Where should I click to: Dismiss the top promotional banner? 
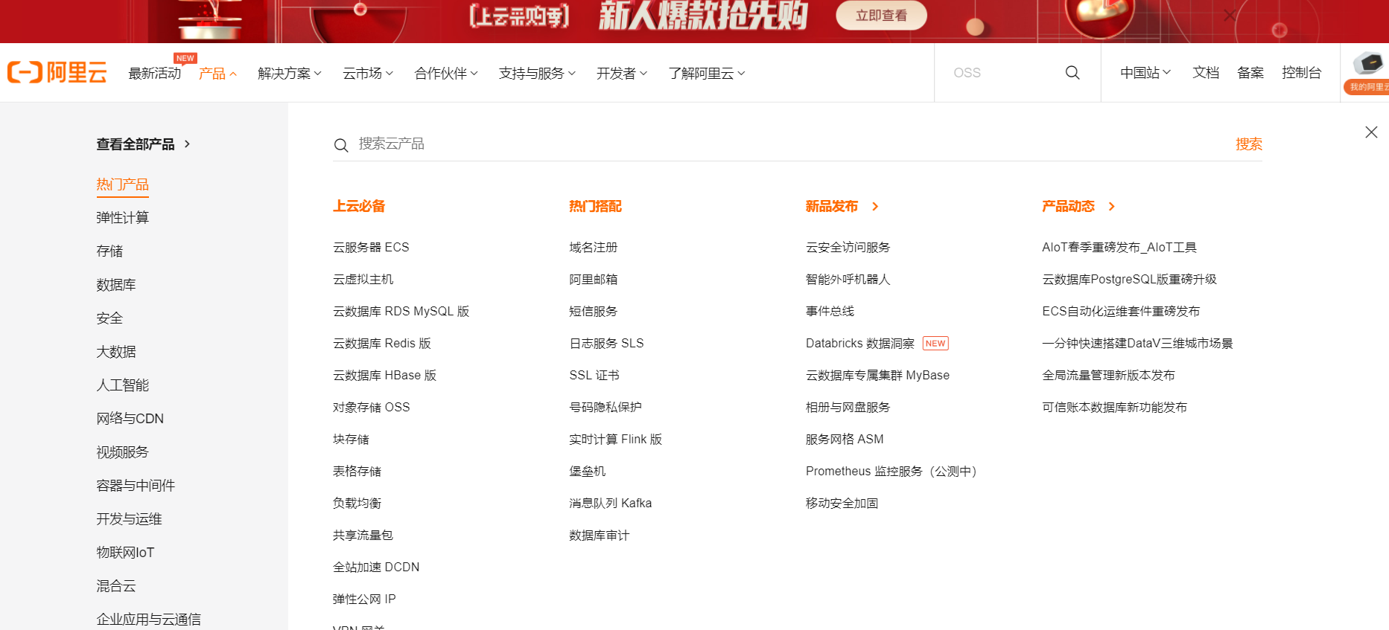(1230, 15)
